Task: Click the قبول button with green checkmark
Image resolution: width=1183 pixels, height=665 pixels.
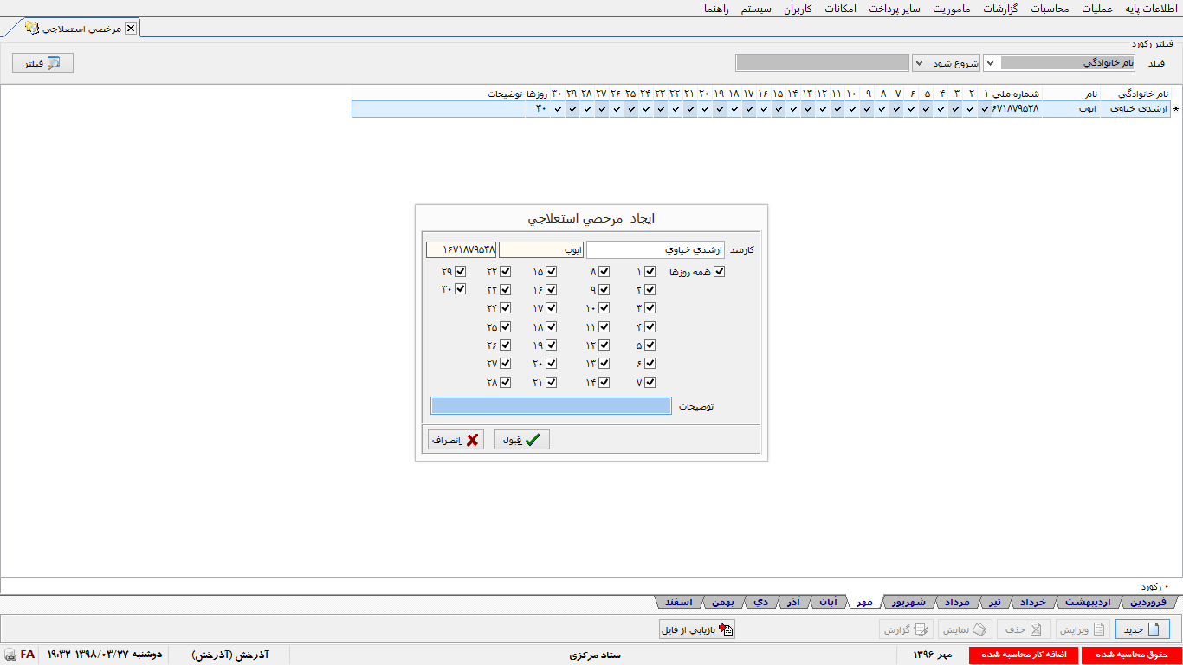Action: coord(521,440)
